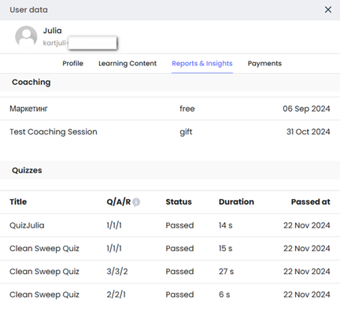Open the Profile tab

point(72,64)
